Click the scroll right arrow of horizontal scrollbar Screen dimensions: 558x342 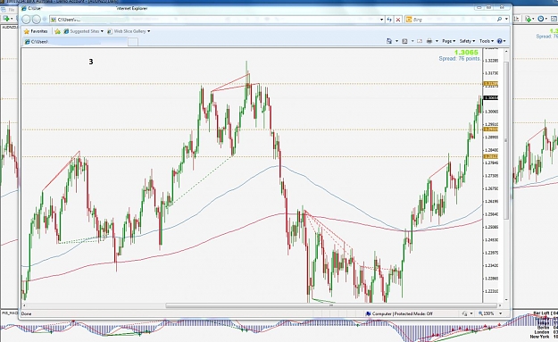pyautogui.click(x=500, y=305)
